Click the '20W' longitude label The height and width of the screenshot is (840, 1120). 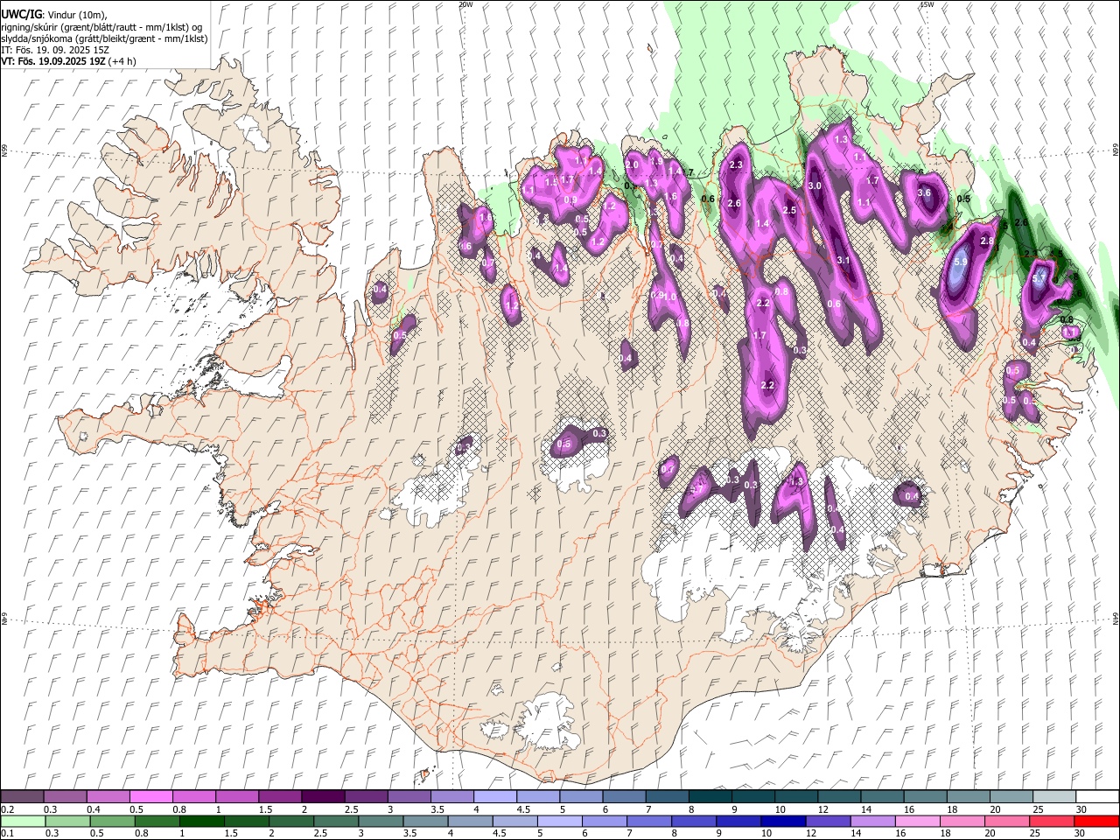tap(465, 4)
